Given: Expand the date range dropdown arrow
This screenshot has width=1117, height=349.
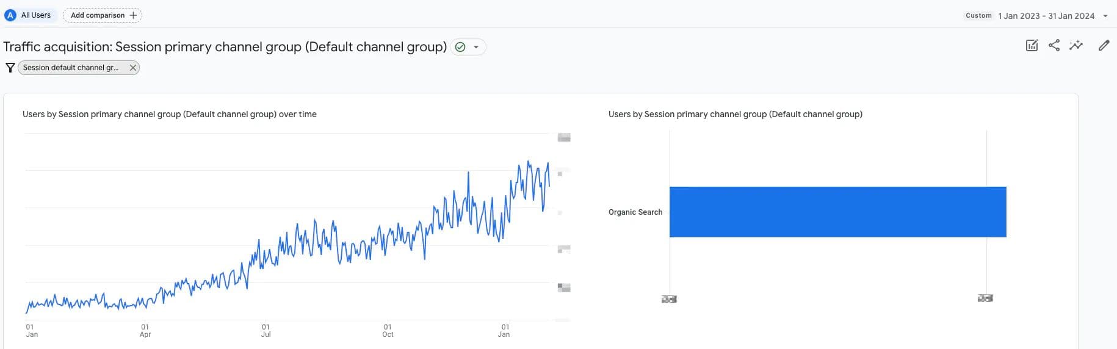Looking at the screenshot, I should coord(1105,16).
